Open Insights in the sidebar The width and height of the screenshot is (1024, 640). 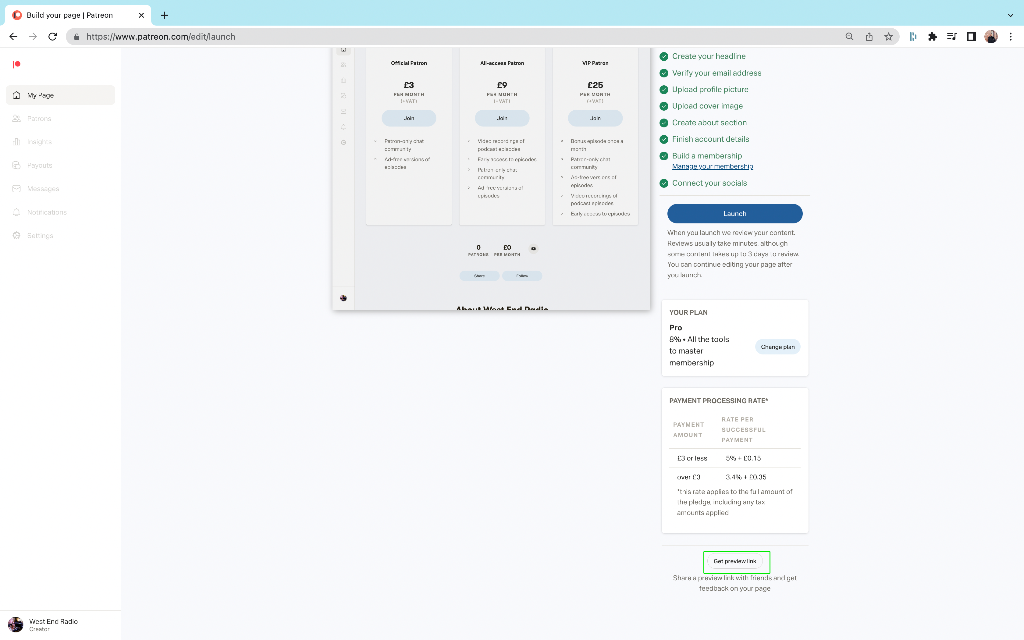(39, 142)
